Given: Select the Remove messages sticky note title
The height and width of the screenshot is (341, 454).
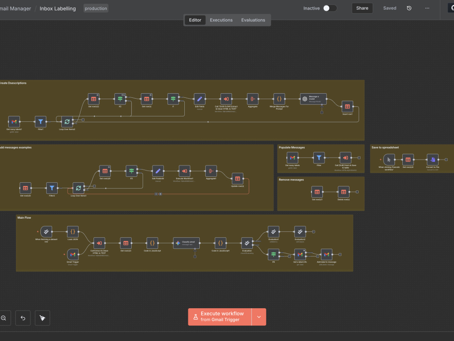Looking at the screenshot, I should 291,180.
